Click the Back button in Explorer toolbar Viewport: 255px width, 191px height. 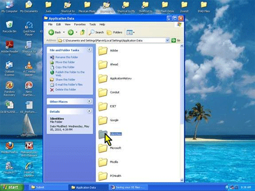[x=55, y=32]
